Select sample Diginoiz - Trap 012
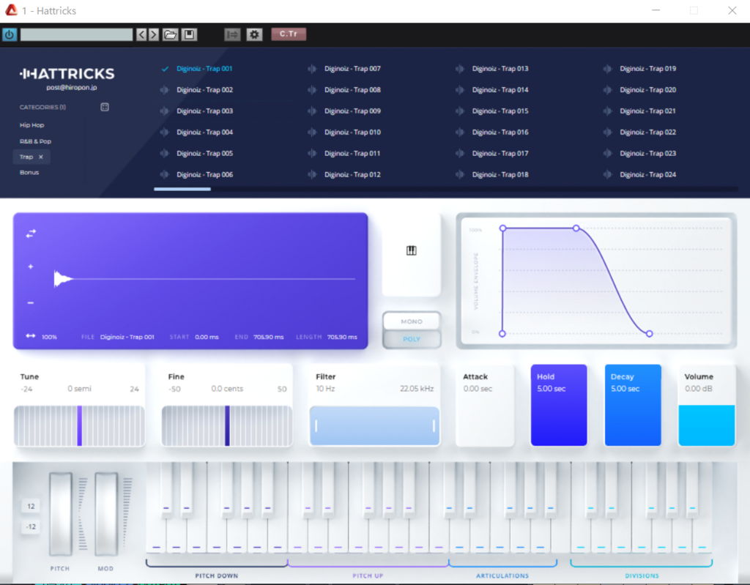 point(352,174)
